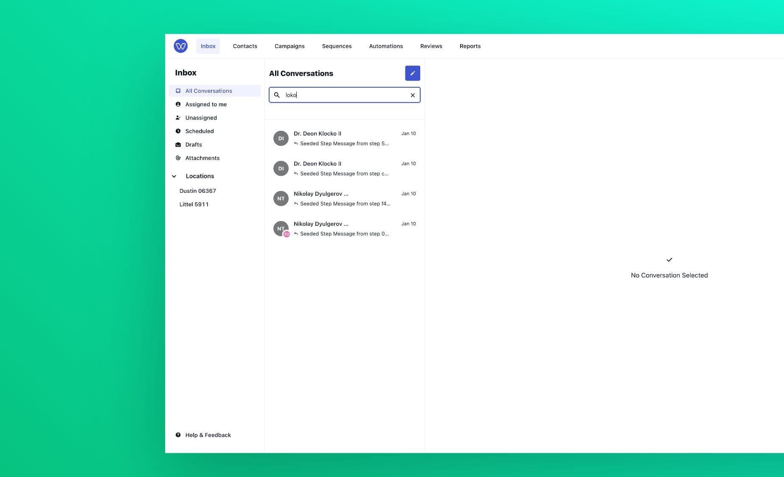Viewport: 784px width, 477px height.
Task: Open the Drafts folder
Action: click(193, 145)
